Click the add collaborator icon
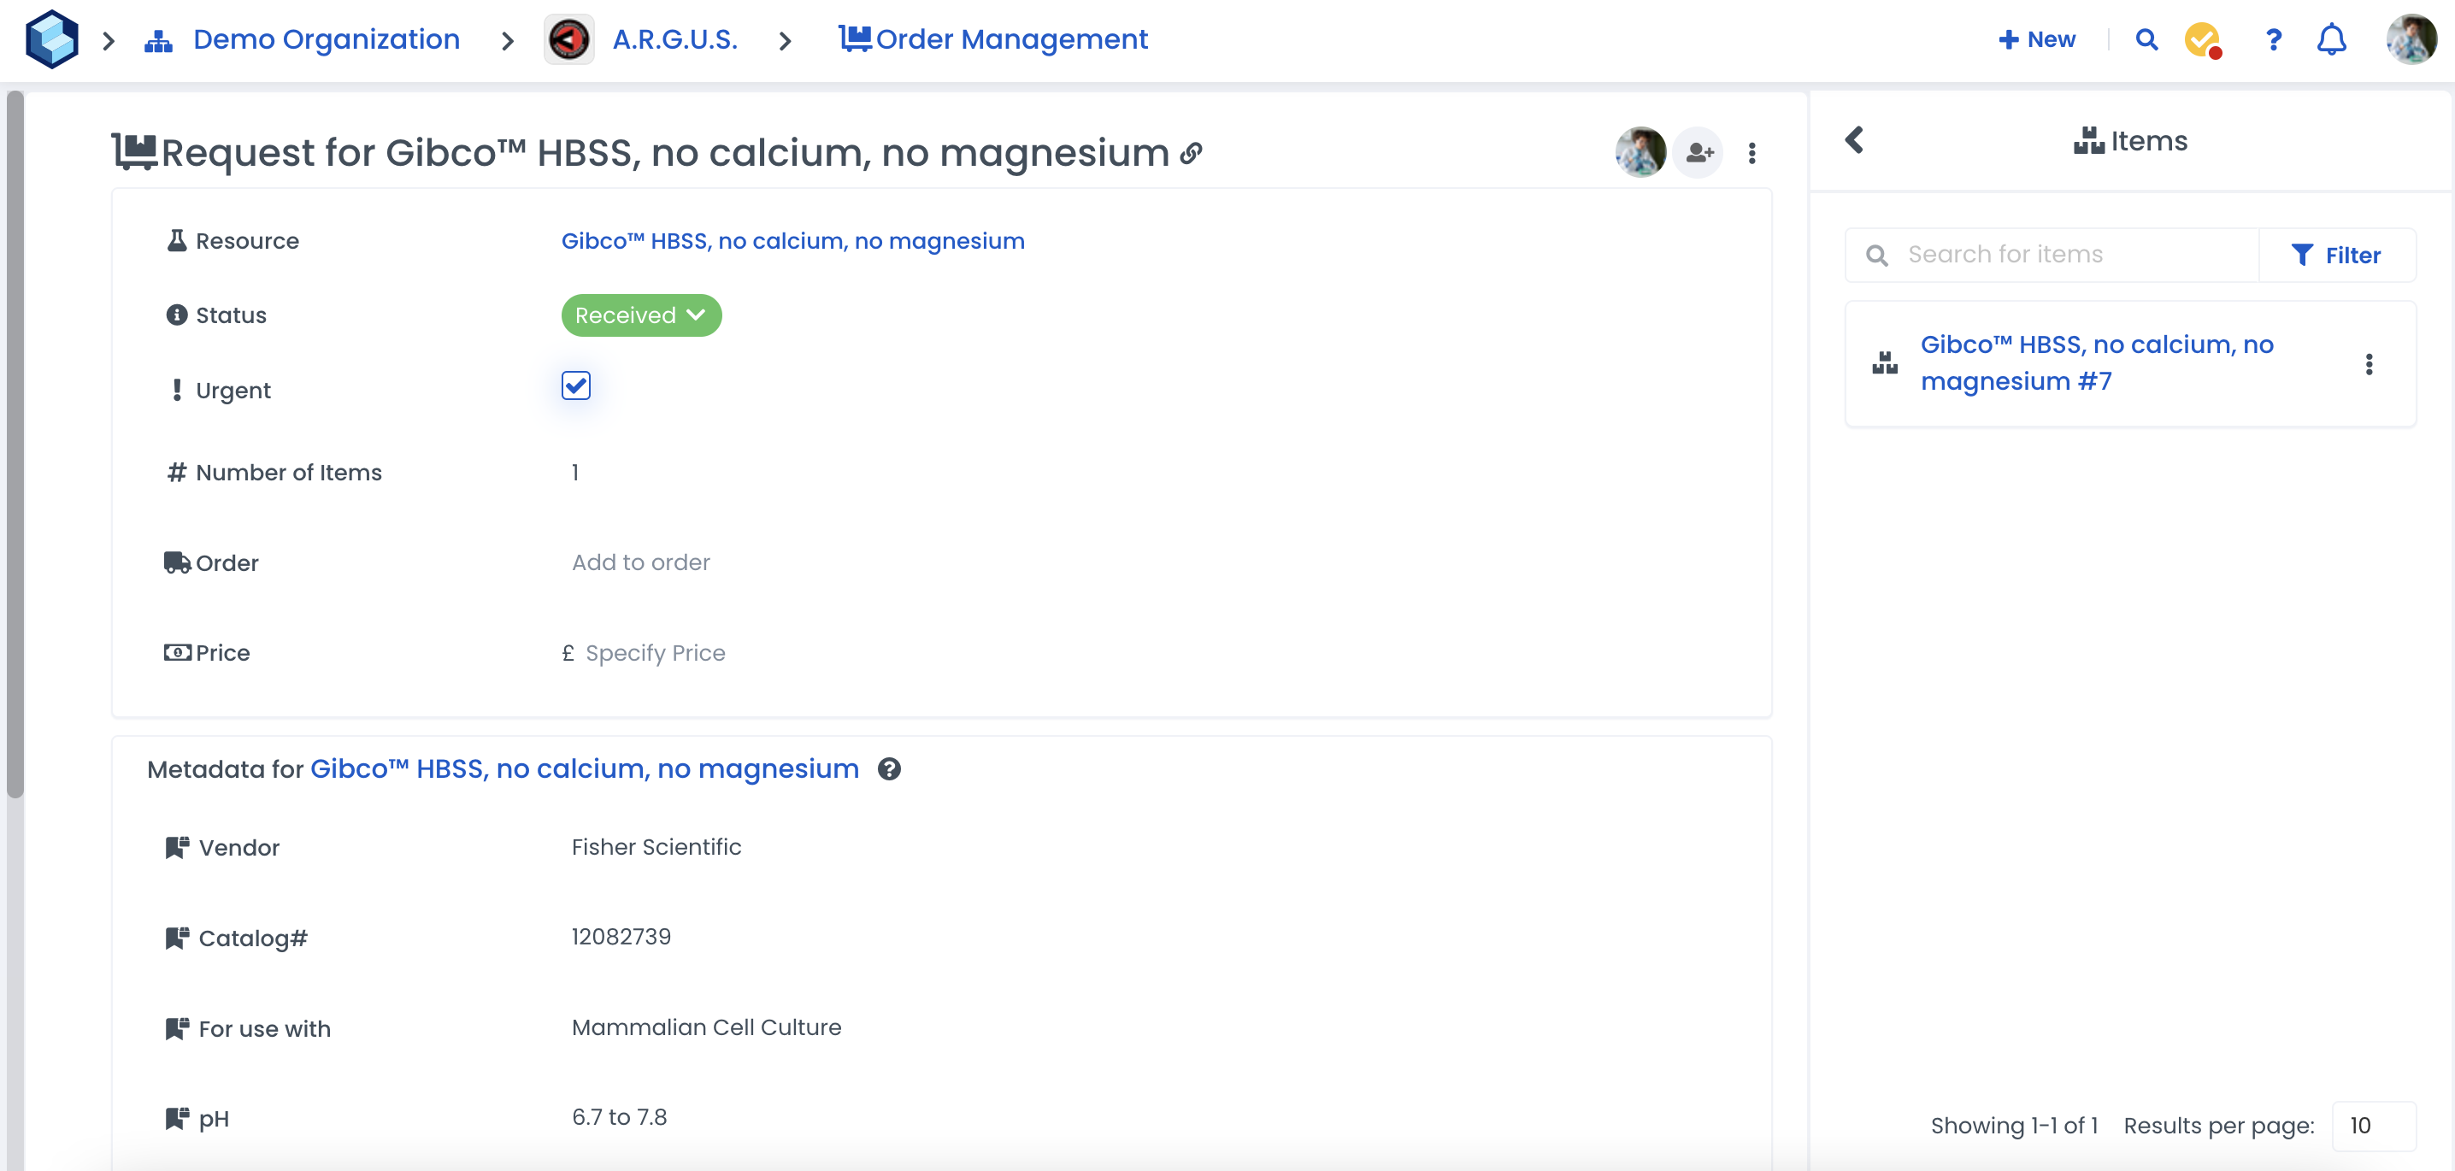 pyautogui.click(x=1699, y=152)
